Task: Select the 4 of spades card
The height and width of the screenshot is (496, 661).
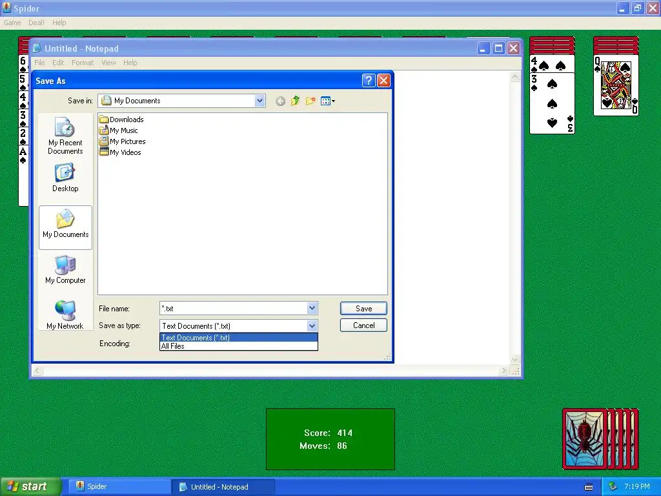Action: [x=552, y=64]
